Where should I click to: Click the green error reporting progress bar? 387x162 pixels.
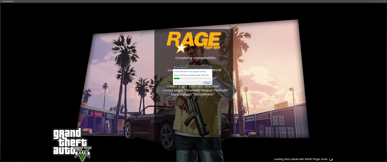point(192,78)
